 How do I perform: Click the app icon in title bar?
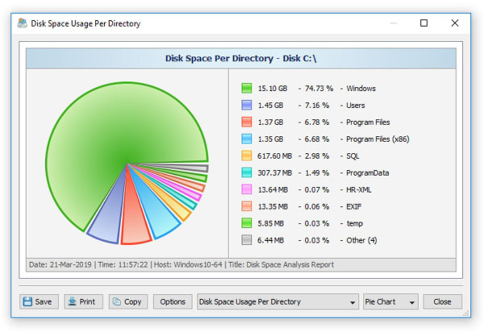[22, 23]
